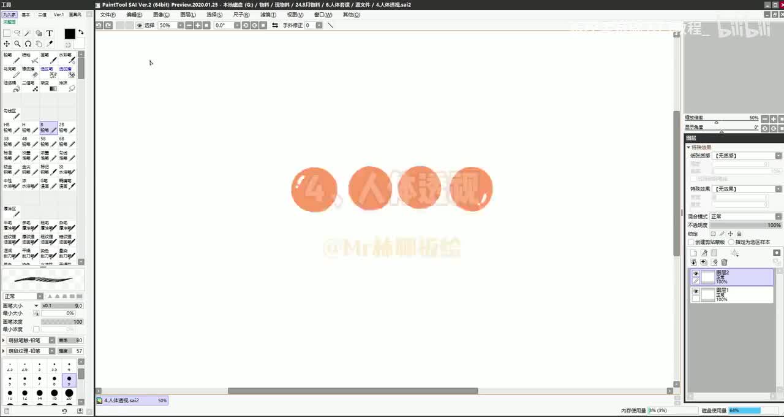
Task: Choose the 水彩笔 brush tool
Action: [x=67, y=58]
